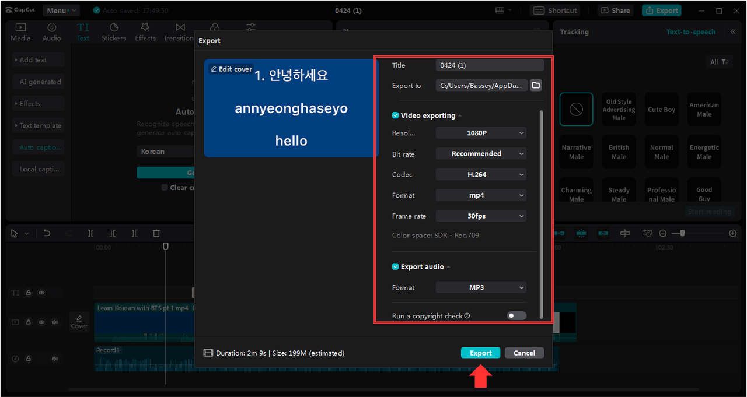Click Edit cover on the preview

231,69
